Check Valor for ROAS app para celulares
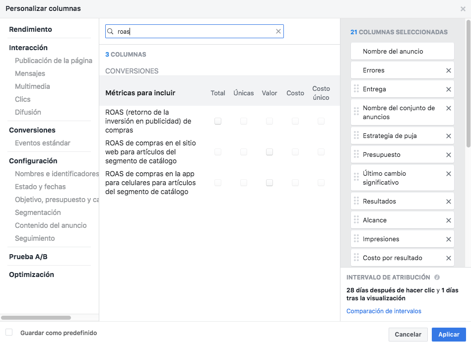The image size is (471, 346). tap(269, 183)
